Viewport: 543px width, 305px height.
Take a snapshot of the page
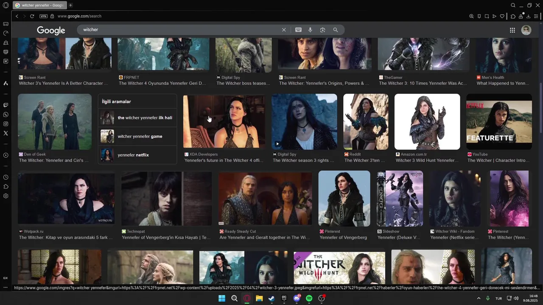[x=487, y=16]
